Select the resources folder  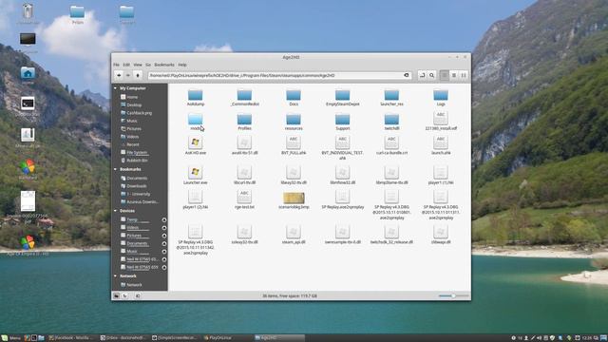click(x=294, y=122)
